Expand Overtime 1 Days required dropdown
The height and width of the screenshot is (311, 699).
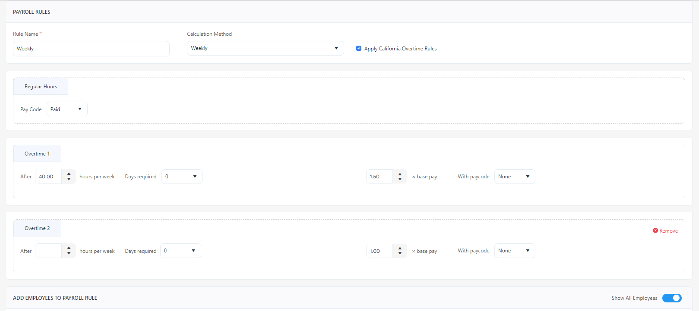(x=182, y=177)
